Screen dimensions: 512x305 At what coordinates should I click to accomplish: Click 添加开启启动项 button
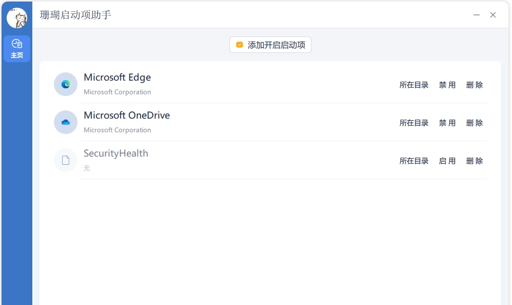click(270, 45)
